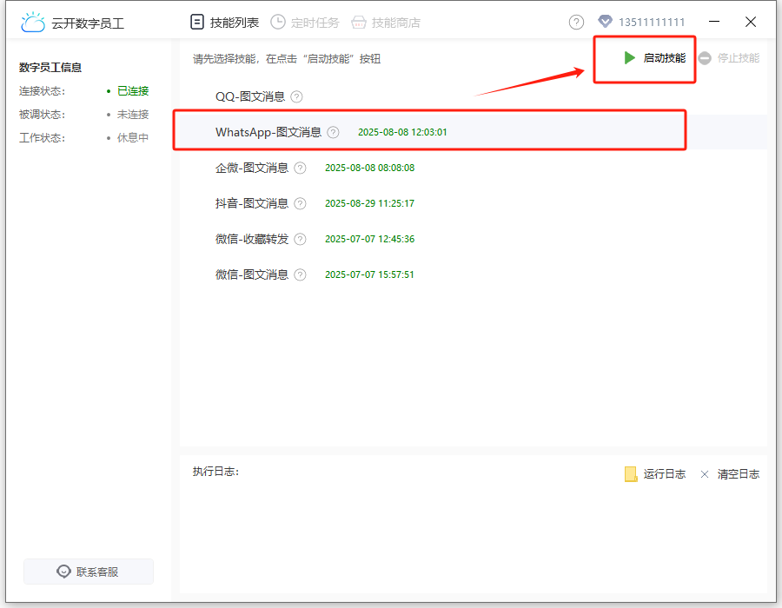Click the 执行日志 label
Image resolution: width=782 pixels, height=608 pixels.
pos(215,472)
